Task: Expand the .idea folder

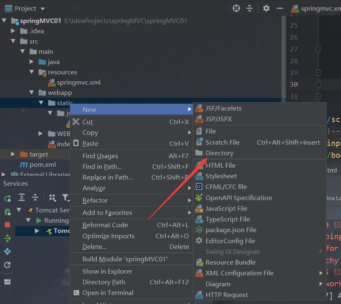Action: [13, 31]
